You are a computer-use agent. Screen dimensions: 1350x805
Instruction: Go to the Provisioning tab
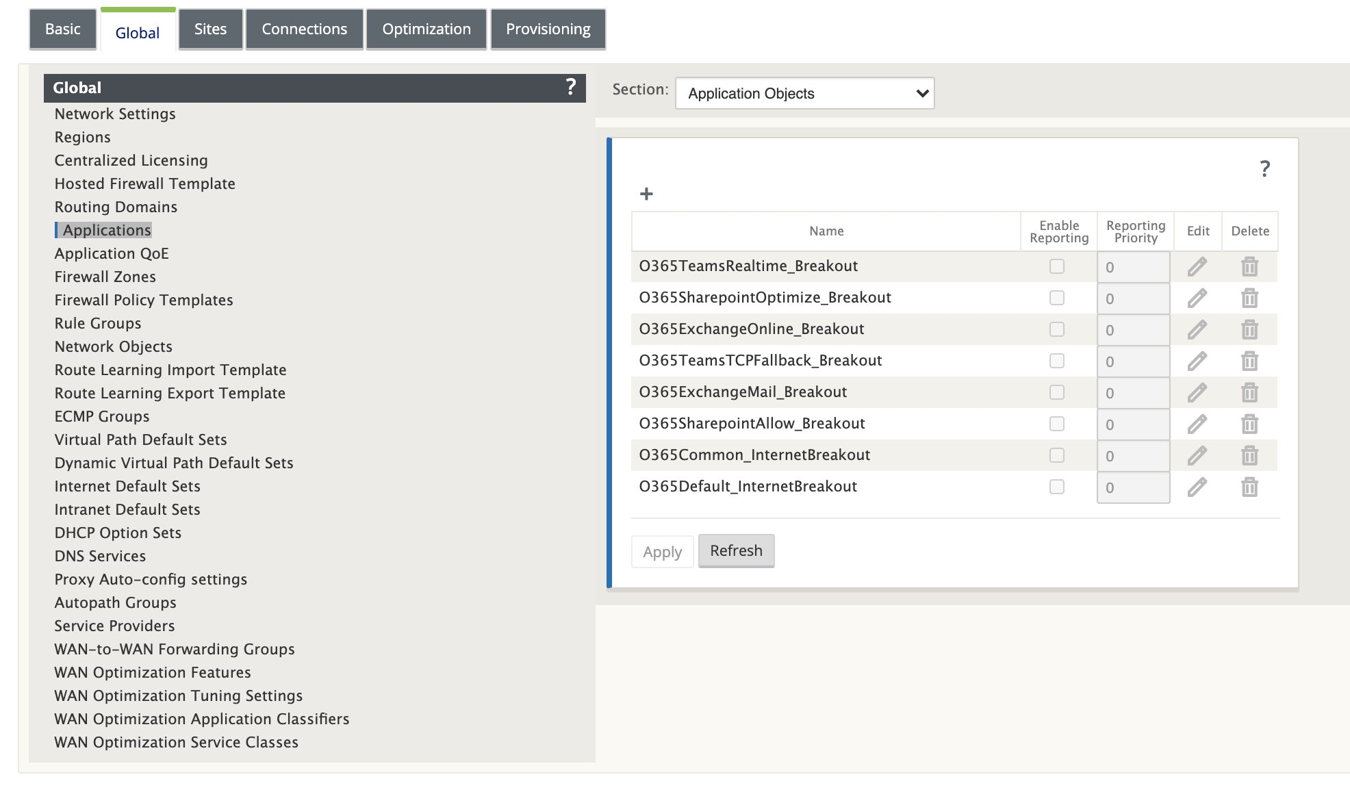pos(548,29)
